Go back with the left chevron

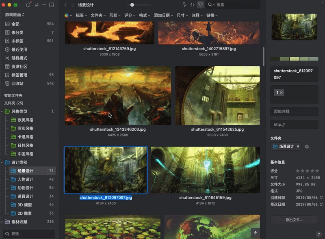click(65, 5)
